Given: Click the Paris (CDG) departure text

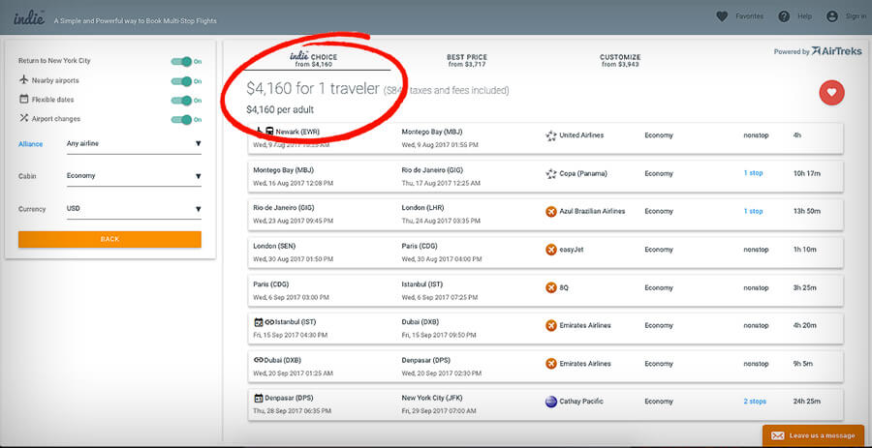Looking at the screenshot, I should click(x=271, y=284).
